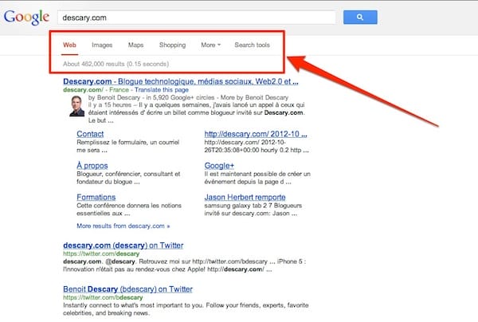Open More by Benoit Descary link
The width and height of the screenshot is (478, 322).
pos(254,97)
